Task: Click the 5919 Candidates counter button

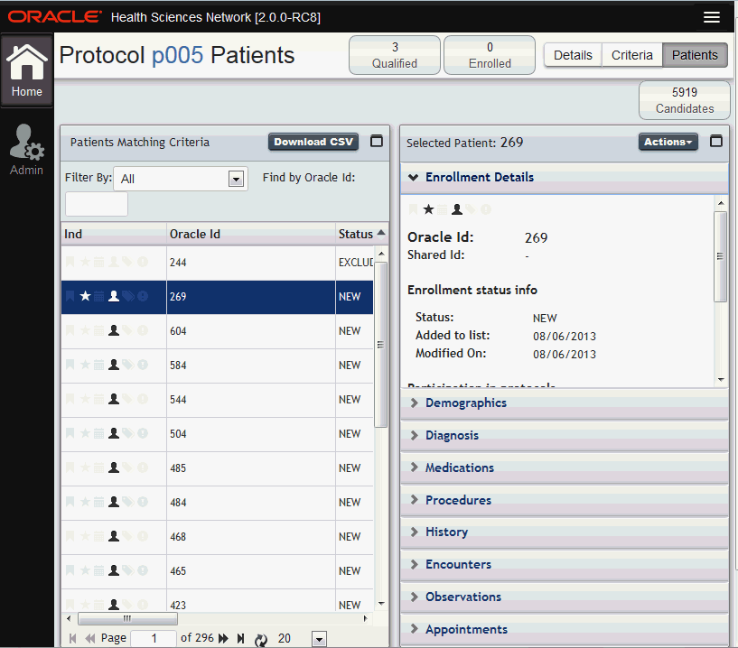Action: (x=685, y=100)
